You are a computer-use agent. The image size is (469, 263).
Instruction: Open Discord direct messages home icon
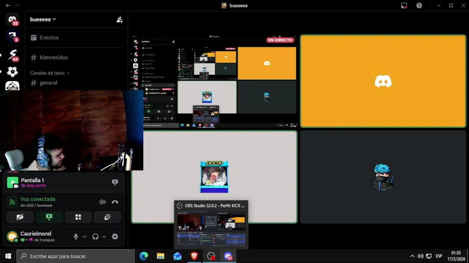pyautogui.click(x=12, y=19)
